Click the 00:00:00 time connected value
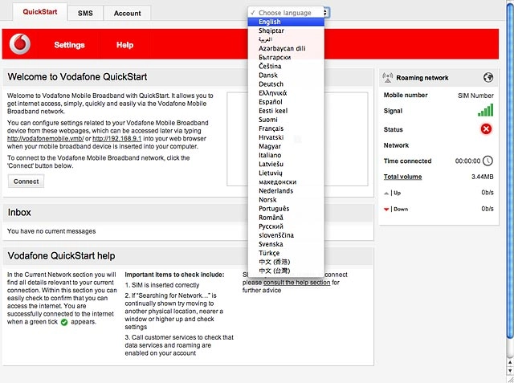This screenshot has height=383, width=514. (467, 161)
